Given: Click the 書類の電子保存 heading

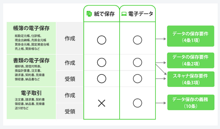Looking at the screenshot, I should [31, 60].
